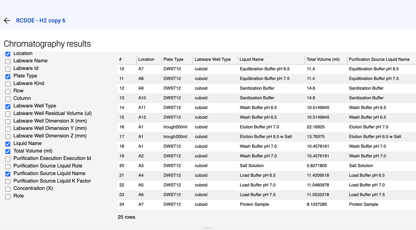Select the Protein Sample row 24
Viewport: 416px width, 230px height.
[x=254, y=204]
